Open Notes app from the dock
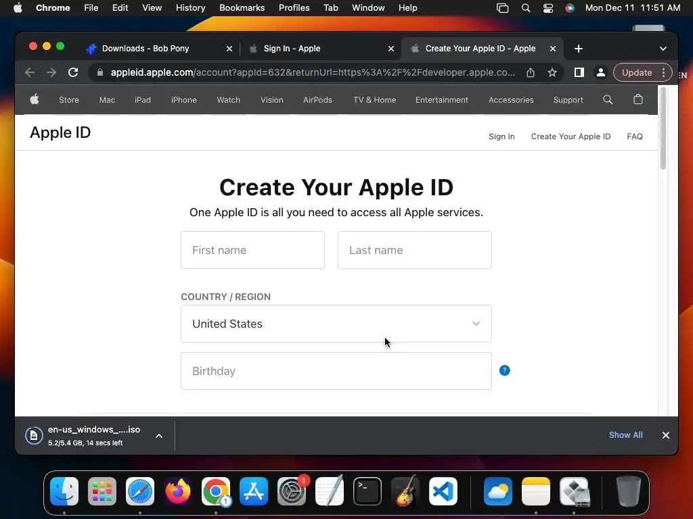 pos(536,491)
